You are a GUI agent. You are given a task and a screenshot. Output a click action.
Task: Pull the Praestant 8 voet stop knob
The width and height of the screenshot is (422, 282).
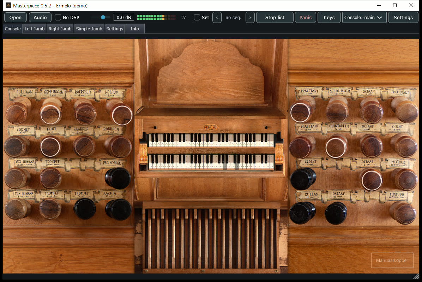[x=301, y=147]
